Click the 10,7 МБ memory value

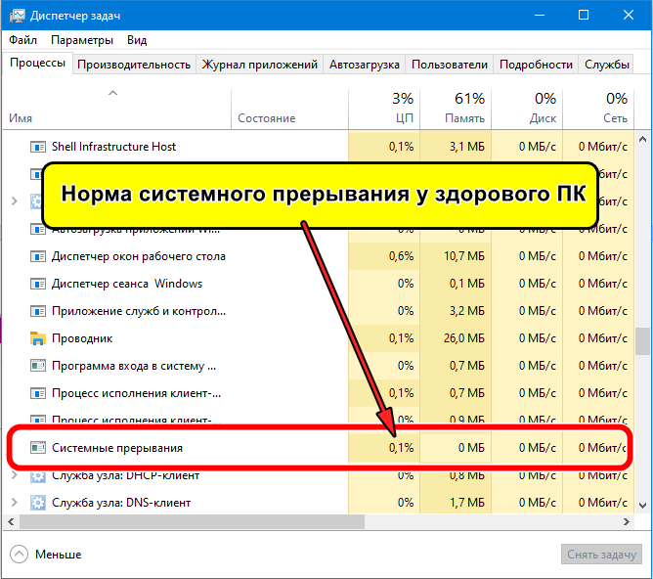click(464, 256)
